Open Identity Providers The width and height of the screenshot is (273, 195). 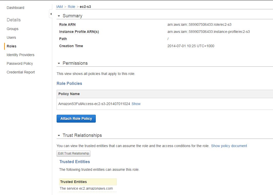(x=20, y=55)
